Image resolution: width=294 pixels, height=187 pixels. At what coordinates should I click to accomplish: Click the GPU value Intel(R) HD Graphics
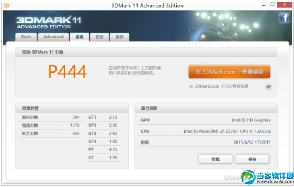coord(251,120)
